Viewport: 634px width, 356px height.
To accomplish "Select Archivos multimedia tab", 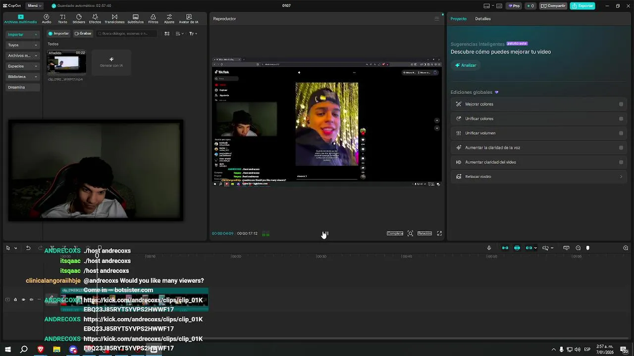I will (20, 19).
